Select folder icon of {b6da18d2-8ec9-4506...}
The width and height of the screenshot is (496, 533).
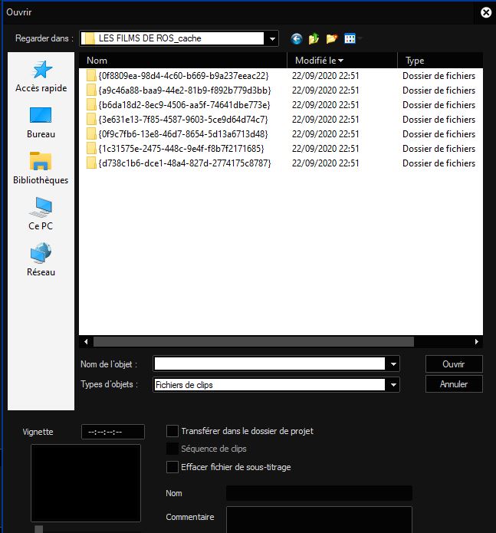[x=91, y=105]
